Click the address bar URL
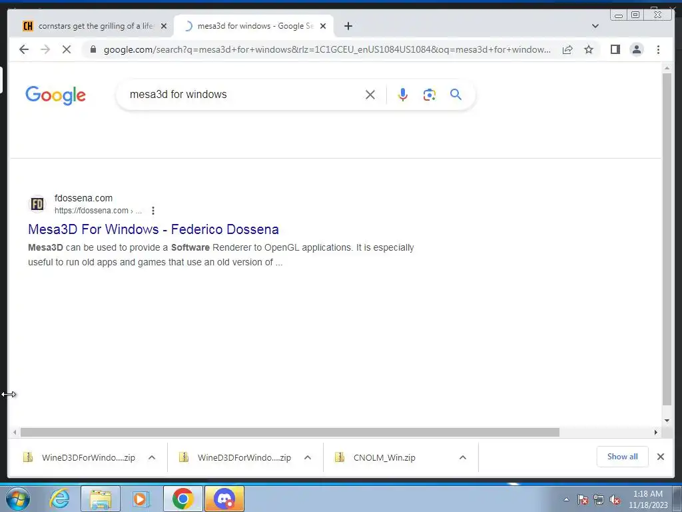 tap(327, 49)
